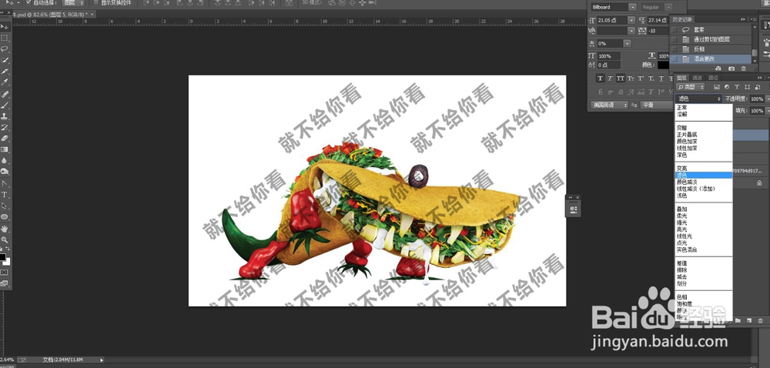Click the trash icon in History panel

point(744,69)
